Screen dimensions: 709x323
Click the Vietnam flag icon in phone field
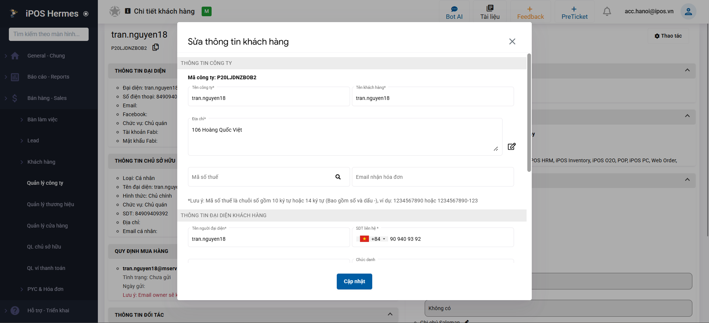pos(364,239)
